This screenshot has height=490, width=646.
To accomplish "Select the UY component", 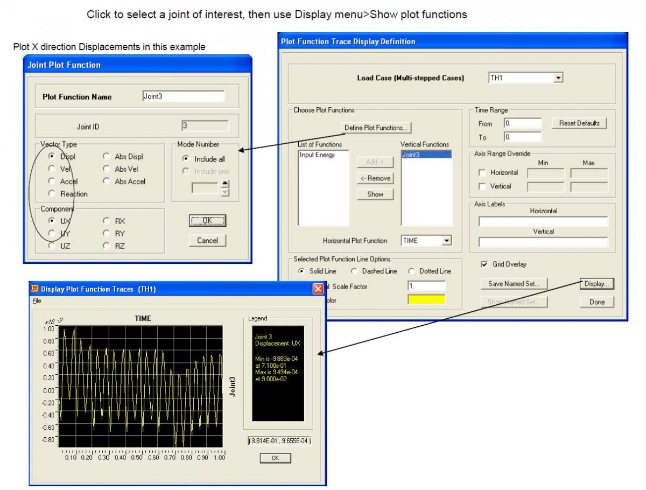I will click(52, 233).
